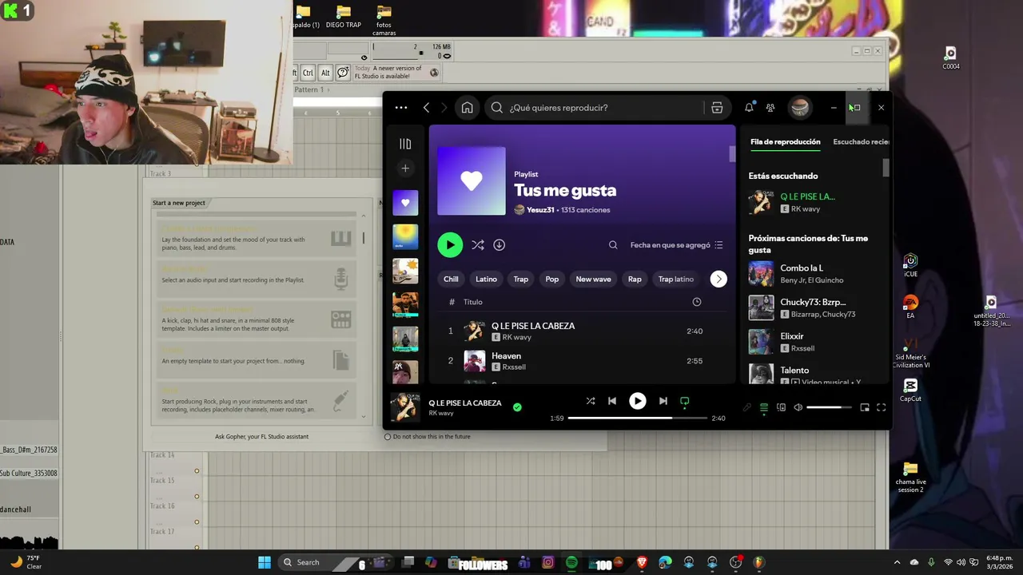Check Do not show this in the future
Viewport: 1023px width, 575px height.
point(388,437)
